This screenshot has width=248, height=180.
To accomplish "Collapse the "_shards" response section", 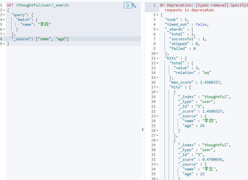I will pyautogui.click(x=158, y=30).
